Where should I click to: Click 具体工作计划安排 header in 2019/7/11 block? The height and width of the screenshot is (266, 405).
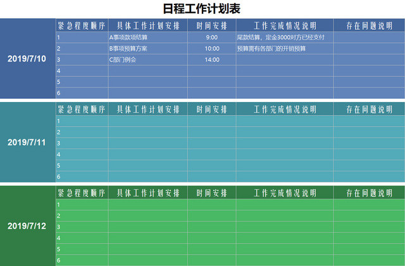pos(147,109)
